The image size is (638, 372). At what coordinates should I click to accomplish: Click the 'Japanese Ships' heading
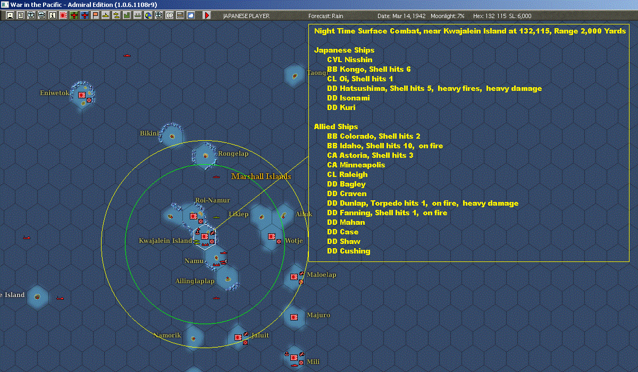pos(344,50)
